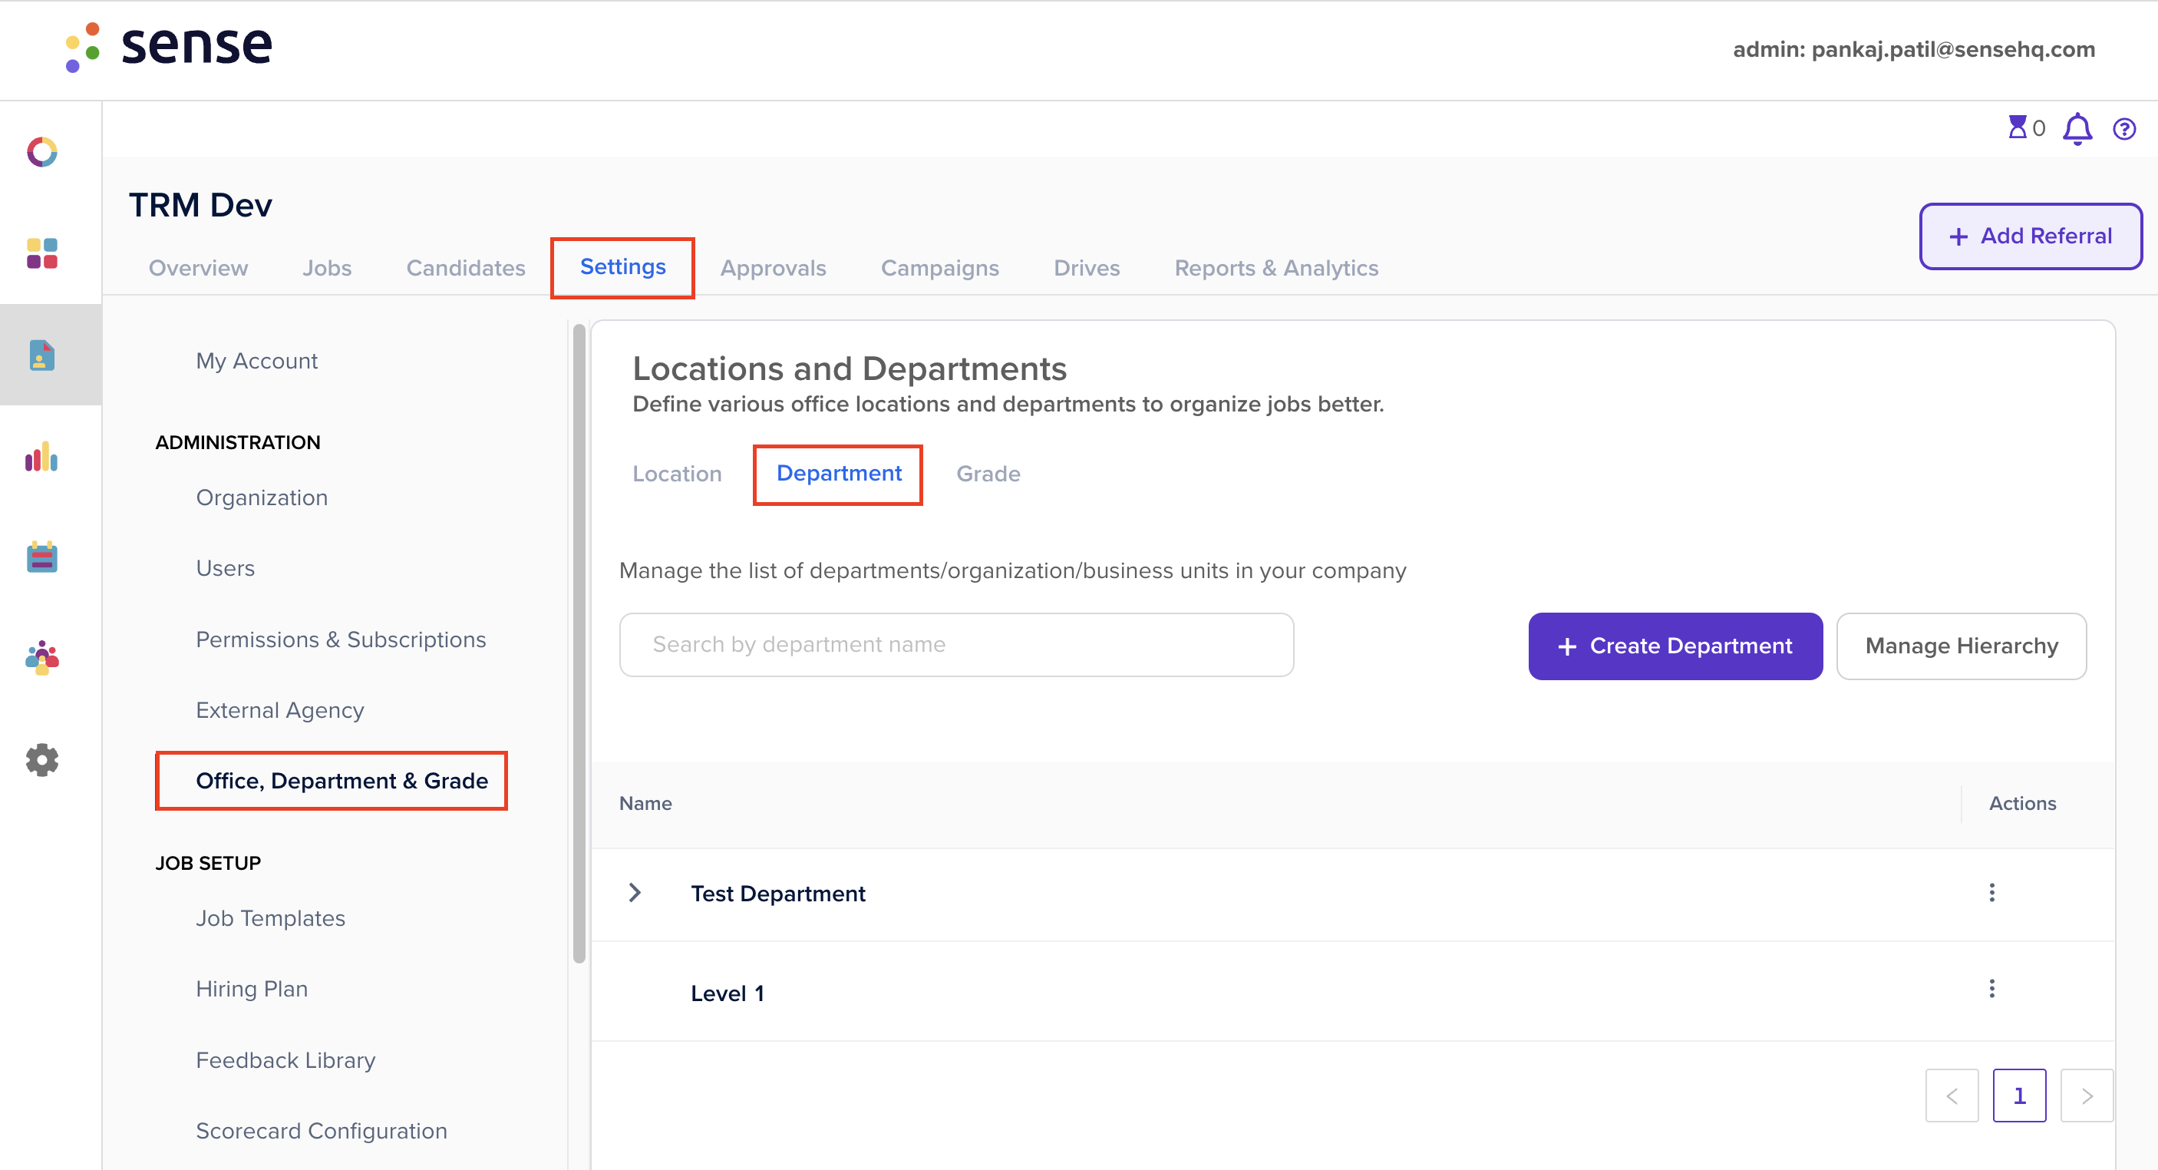Open actions menu for Test Department
Screen dimensions: 2158x1170
tap(1991, 893)
